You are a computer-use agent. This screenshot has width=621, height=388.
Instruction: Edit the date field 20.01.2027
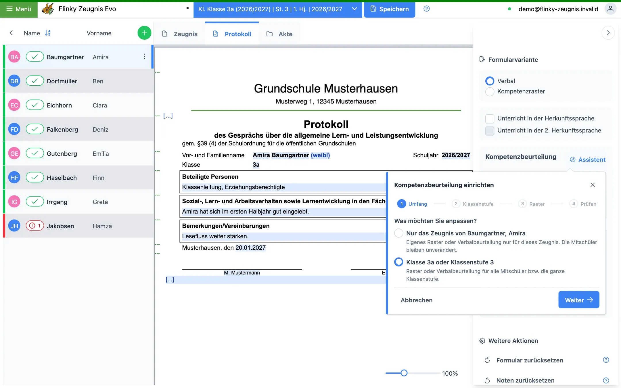(x=250, y=248)
